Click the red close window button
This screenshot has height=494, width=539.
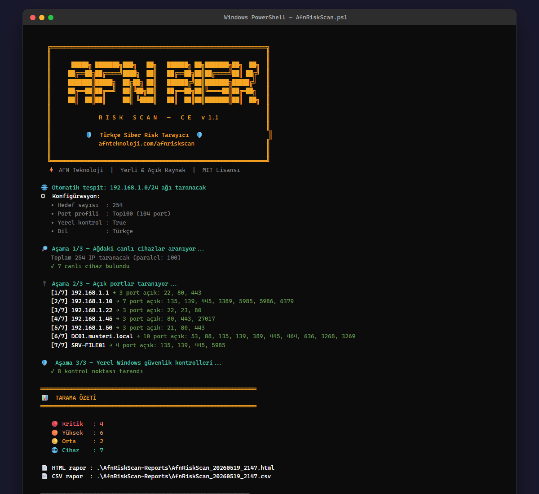[33, 18]
